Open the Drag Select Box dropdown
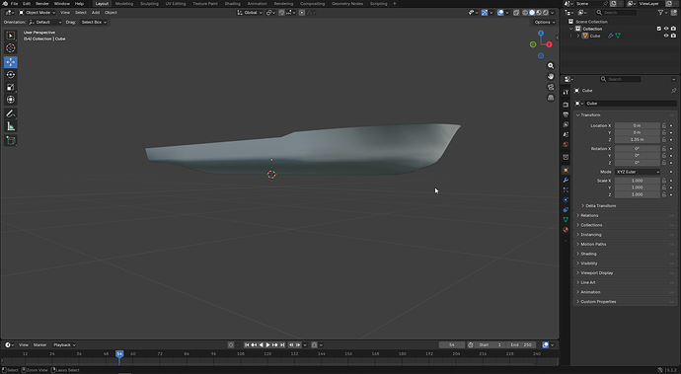Image resolution: width=681 pixels, height=374 pixels. pyautogui.click(x=94, y=22)
